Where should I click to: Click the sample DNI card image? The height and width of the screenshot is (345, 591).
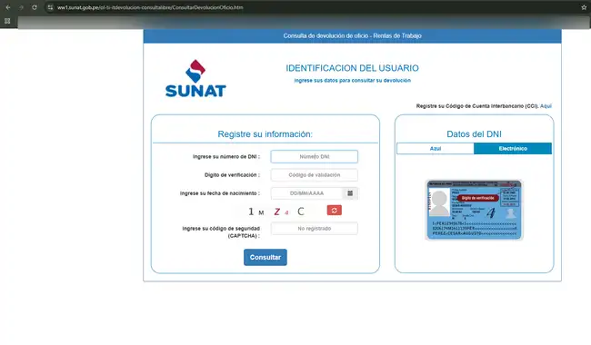coord(474,210)
